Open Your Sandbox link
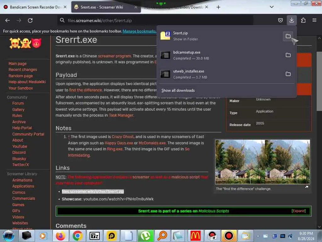This screenshot has height=242, width=322. pyautogui.click(x=20, y=88)
